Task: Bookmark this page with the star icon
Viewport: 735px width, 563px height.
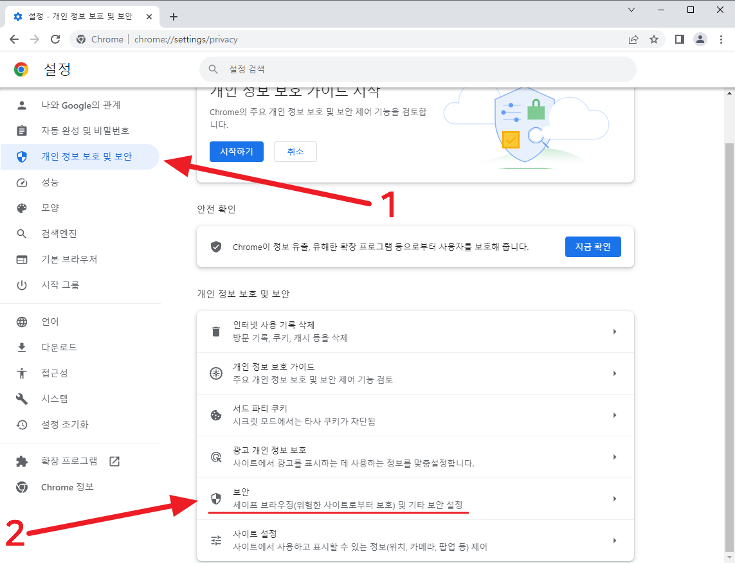Action: (x=654, y=39)
